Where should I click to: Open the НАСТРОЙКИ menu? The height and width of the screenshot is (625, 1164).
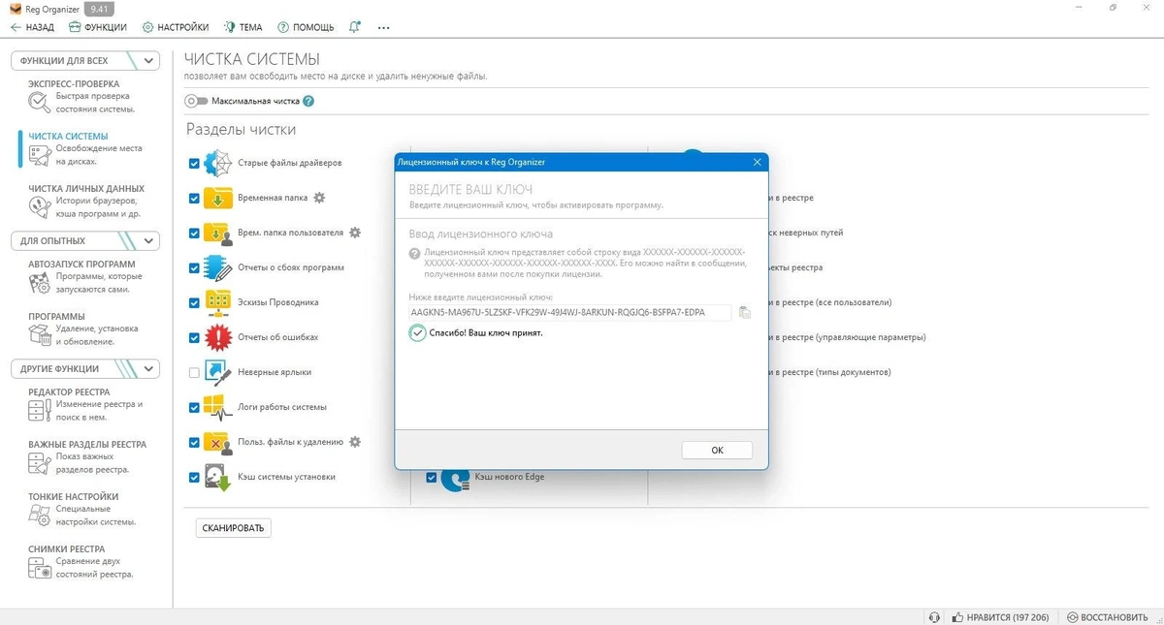point(176,27)
